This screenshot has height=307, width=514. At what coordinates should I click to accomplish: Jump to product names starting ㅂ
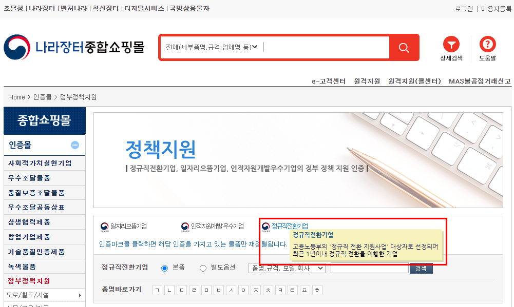point(219,290)
